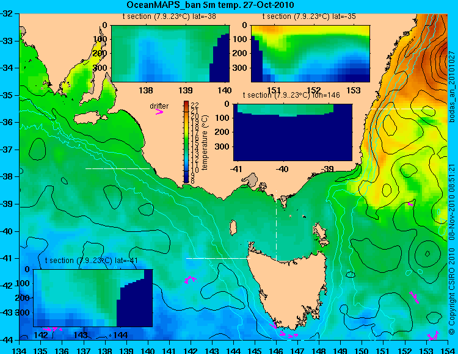
Task: Click the '08-Nov-2010 08:51:21' timestamp
Action: click(x=452, y=202)
